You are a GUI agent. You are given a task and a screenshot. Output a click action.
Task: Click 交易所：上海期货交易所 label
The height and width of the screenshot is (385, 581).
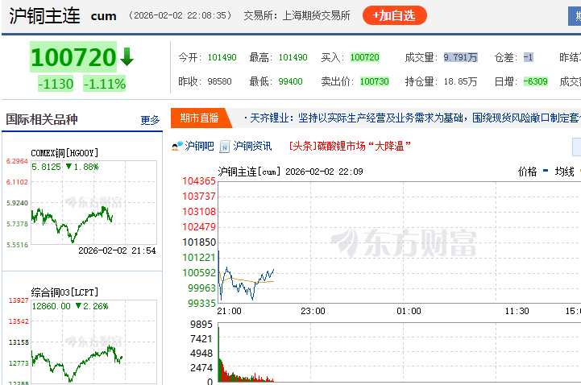(x=297, y=15)
